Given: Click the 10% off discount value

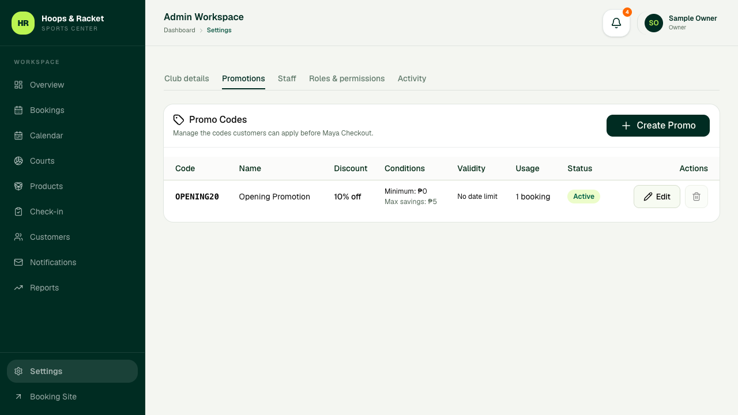Looking at the screenshot, I should pos(348,197).
